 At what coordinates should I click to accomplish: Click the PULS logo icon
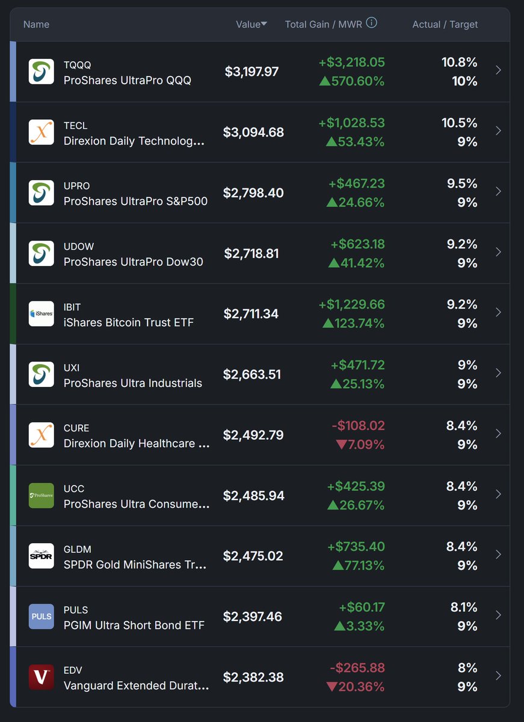click(42, 617)
